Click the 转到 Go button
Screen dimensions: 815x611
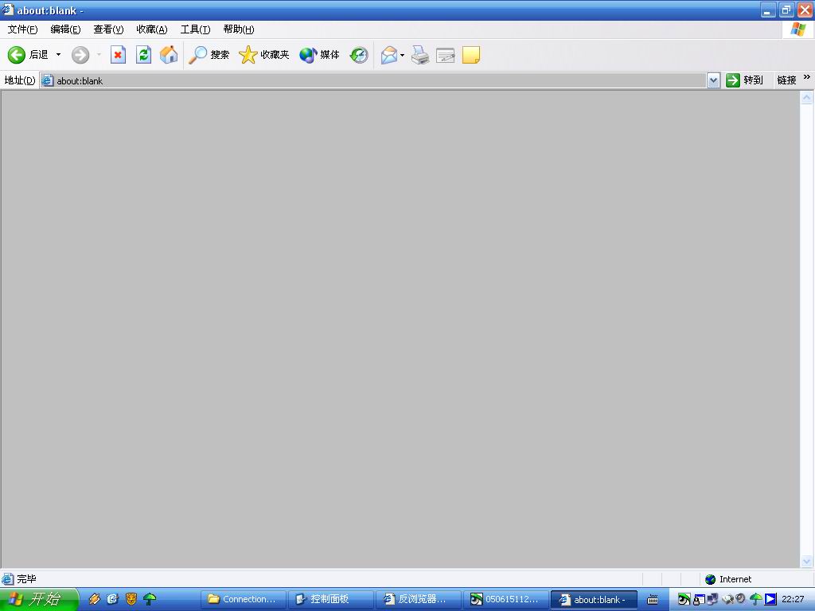click(x=744, y=80)
